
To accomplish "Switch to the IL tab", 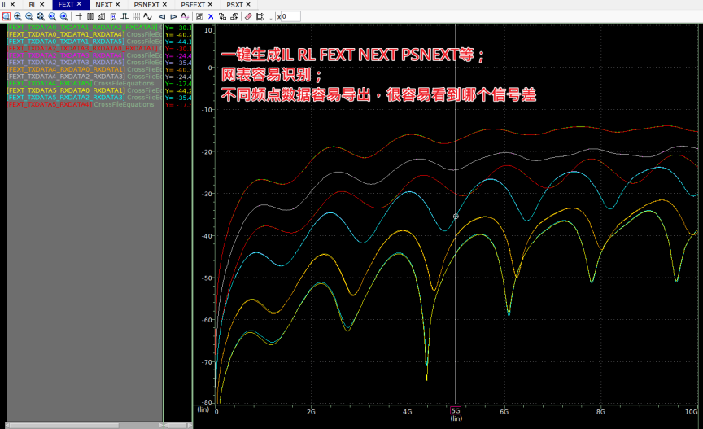I will pos(5,5).
